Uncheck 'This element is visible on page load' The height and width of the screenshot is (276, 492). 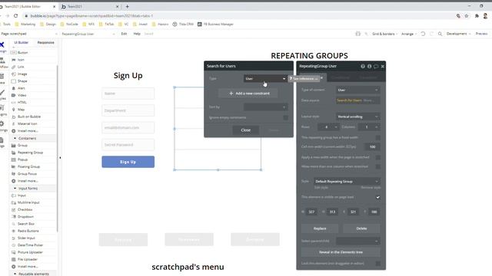[x=377, y=198]
